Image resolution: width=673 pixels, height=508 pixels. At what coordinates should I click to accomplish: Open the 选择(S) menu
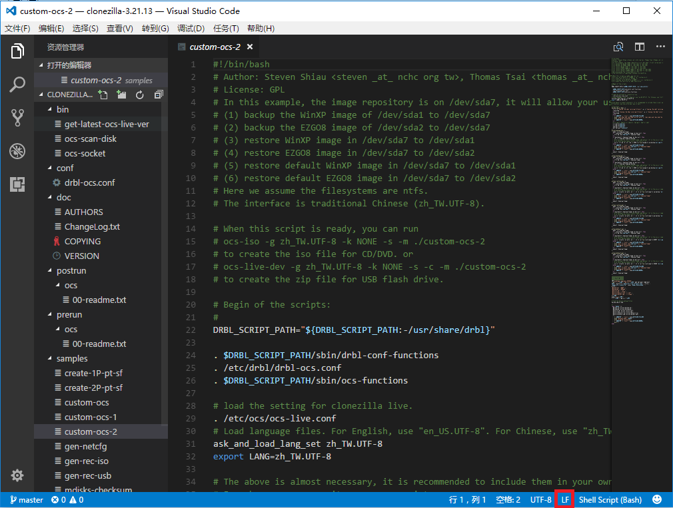[x=85, y=28]
